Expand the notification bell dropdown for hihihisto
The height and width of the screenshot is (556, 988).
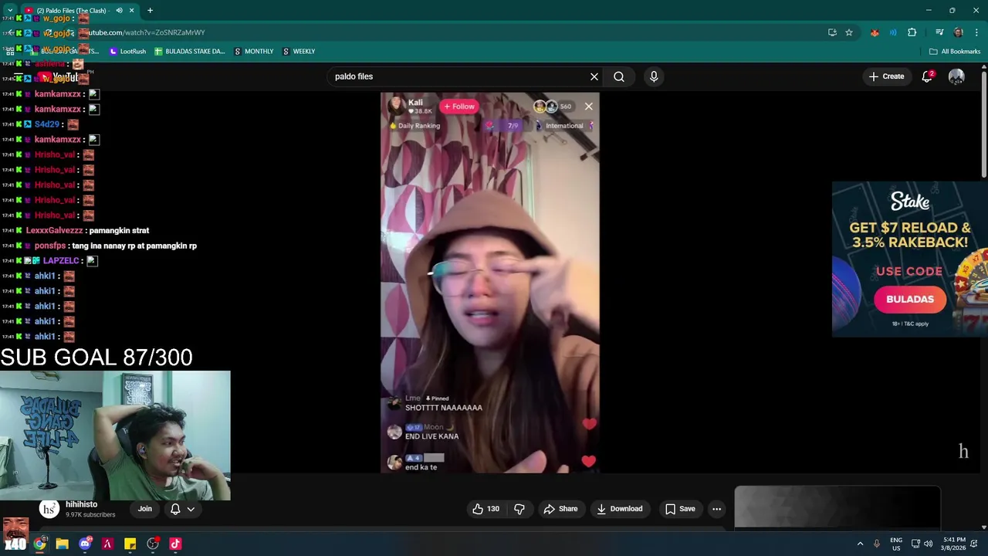tap(191, 509)
